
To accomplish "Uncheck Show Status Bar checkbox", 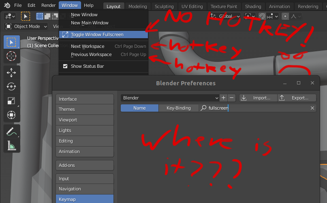I will [x=65, y=66].
